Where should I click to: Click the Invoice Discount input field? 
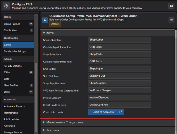[119, 98]
